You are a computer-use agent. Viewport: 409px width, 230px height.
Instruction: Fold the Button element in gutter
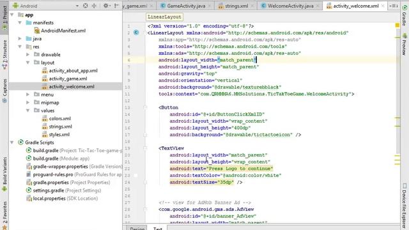(x=145, y=107)
